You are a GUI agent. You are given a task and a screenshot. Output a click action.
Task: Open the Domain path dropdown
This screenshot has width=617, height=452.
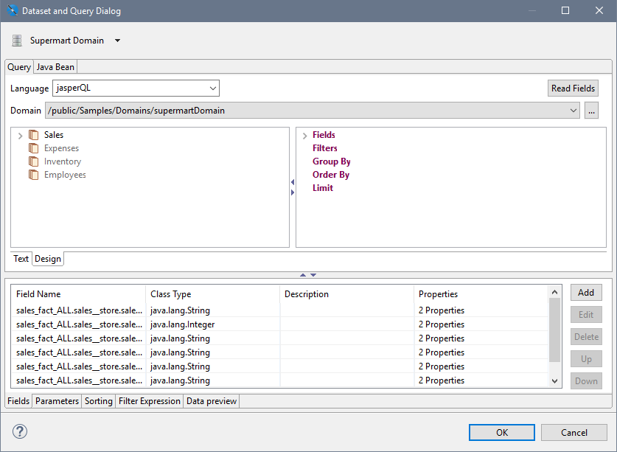(x=574, y=111)
